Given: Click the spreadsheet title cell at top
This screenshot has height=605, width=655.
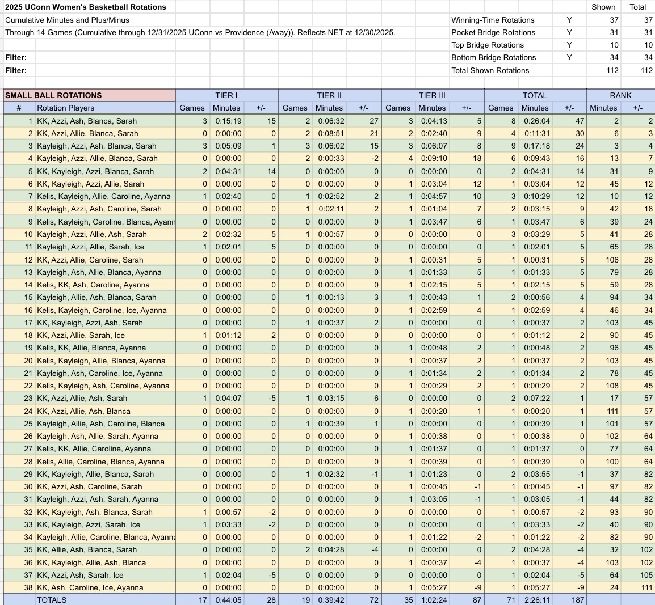Looking at the screenshot, I should (86, 7).
